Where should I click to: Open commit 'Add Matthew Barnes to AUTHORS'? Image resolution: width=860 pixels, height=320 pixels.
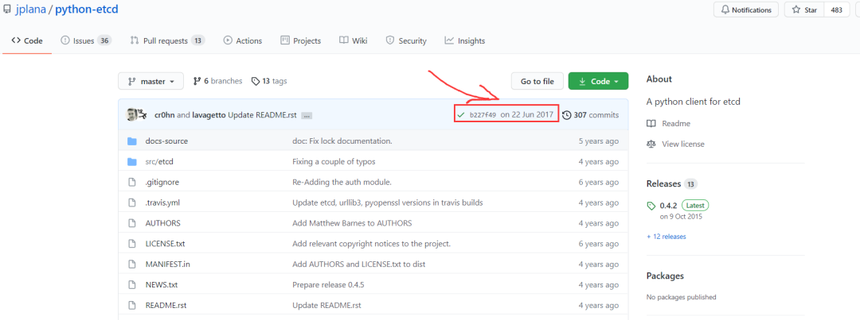pos(352,223)
